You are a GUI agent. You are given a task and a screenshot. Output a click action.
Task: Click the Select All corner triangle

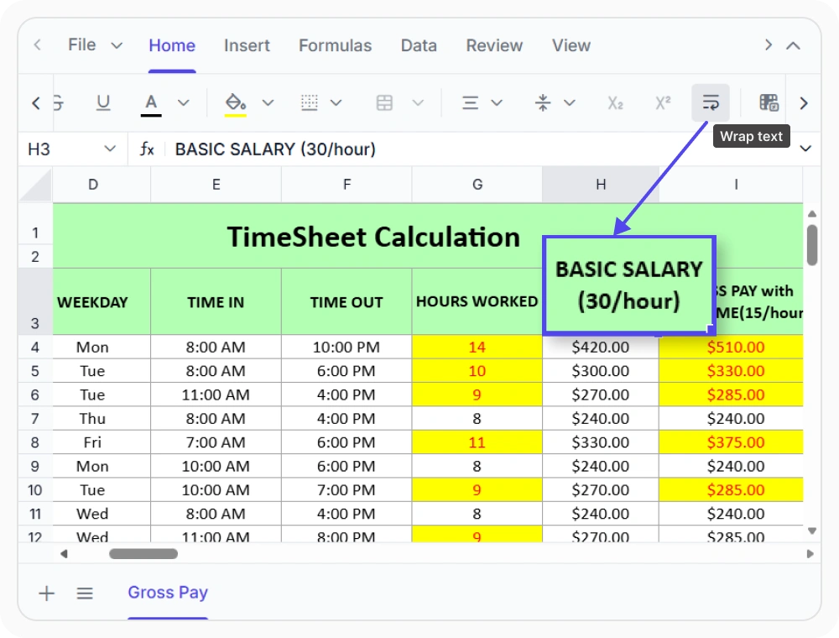(x=35, y=185)
